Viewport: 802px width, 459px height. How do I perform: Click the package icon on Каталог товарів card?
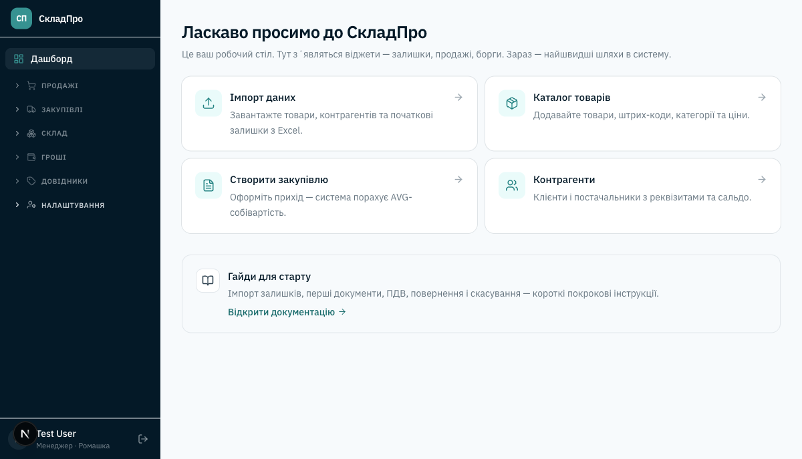(x=512, y=104)
